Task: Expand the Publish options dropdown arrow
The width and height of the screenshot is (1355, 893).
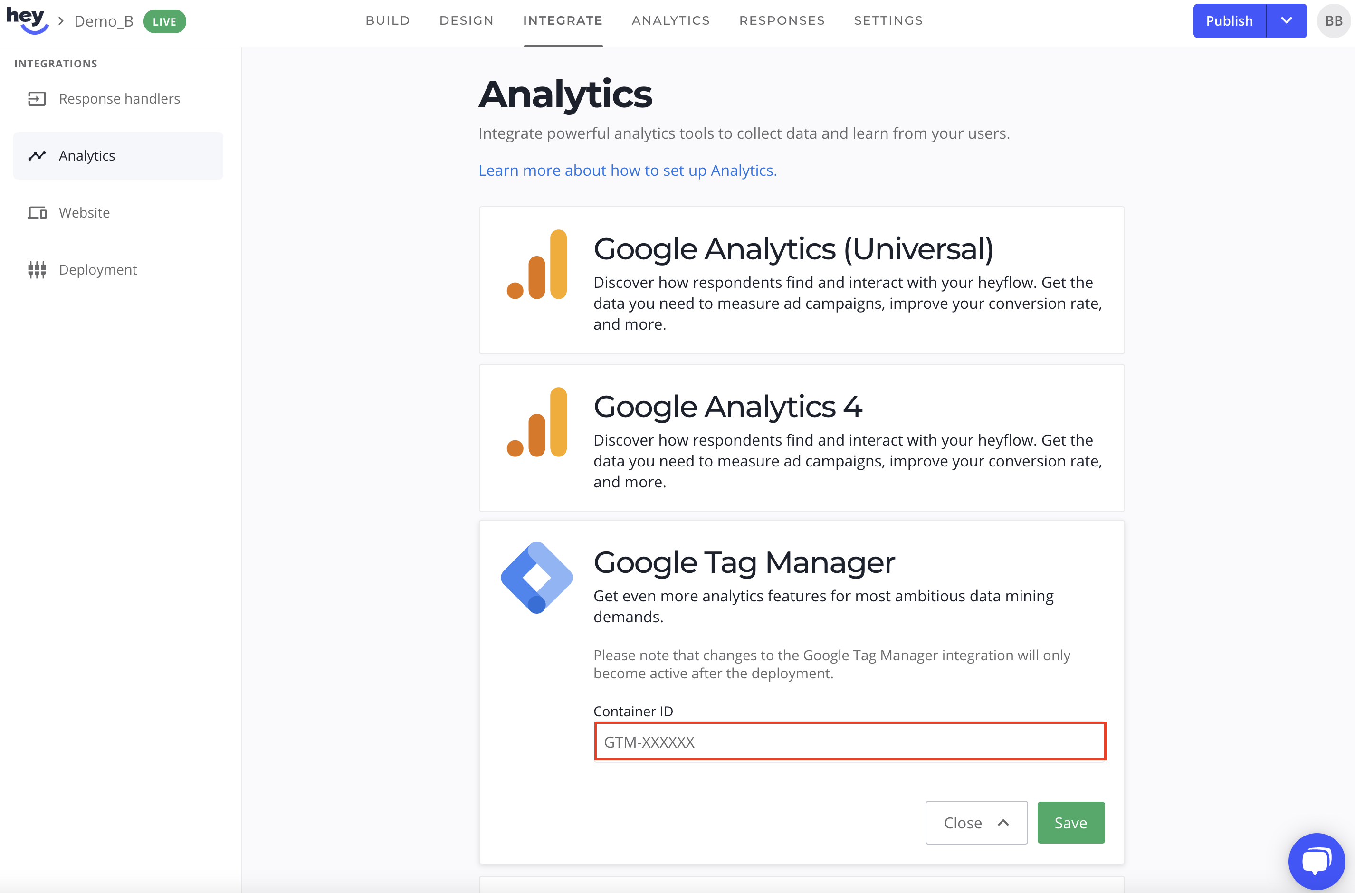Action: pos(1286,21)
